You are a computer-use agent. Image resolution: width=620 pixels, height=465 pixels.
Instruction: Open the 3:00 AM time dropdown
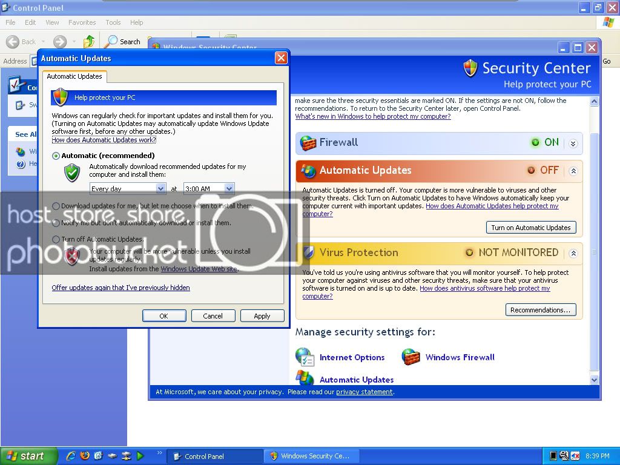click(x=229, y=189)
